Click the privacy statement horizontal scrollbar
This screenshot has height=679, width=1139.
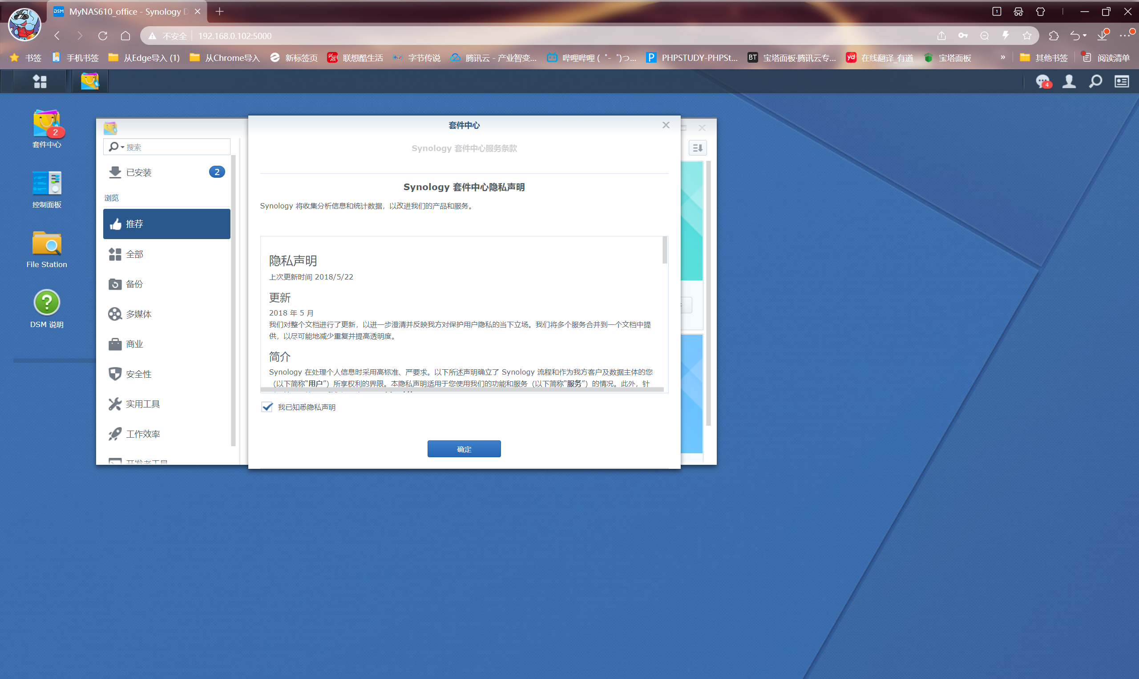point(462,390)
